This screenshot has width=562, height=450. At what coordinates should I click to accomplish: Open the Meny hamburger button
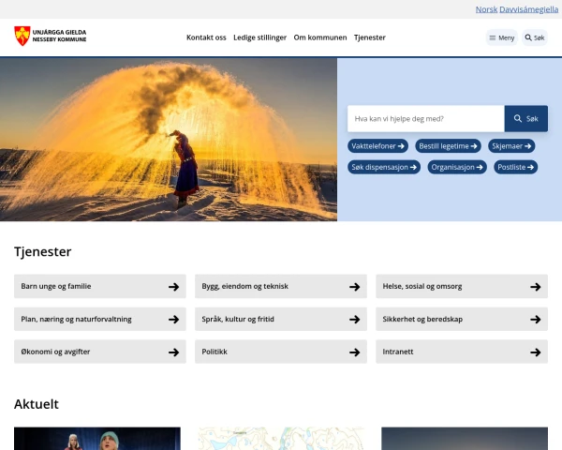click(x=501, y=37)
